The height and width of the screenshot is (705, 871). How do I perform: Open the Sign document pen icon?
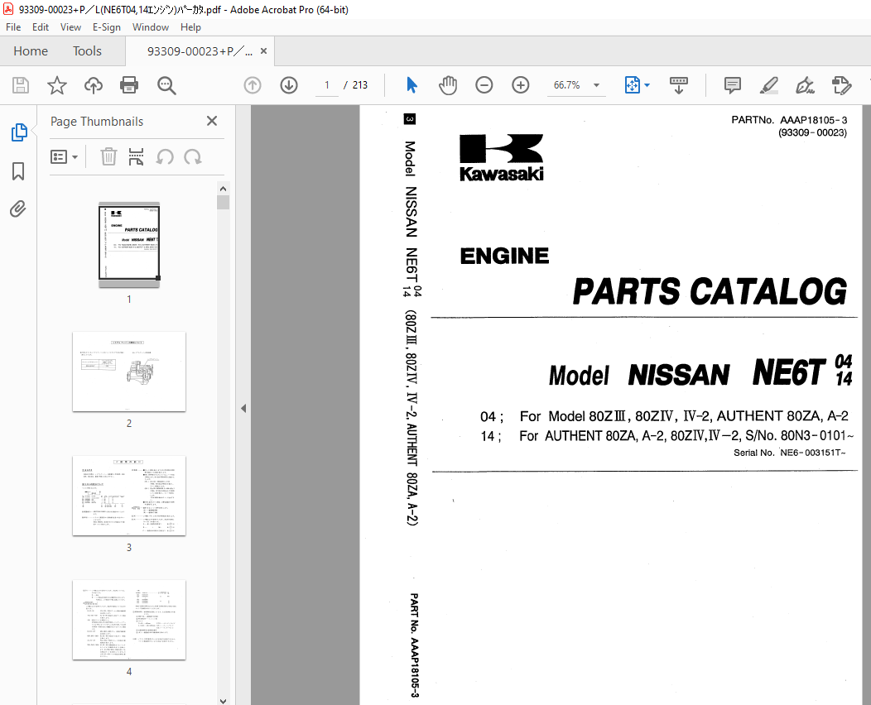coord(805,85)
